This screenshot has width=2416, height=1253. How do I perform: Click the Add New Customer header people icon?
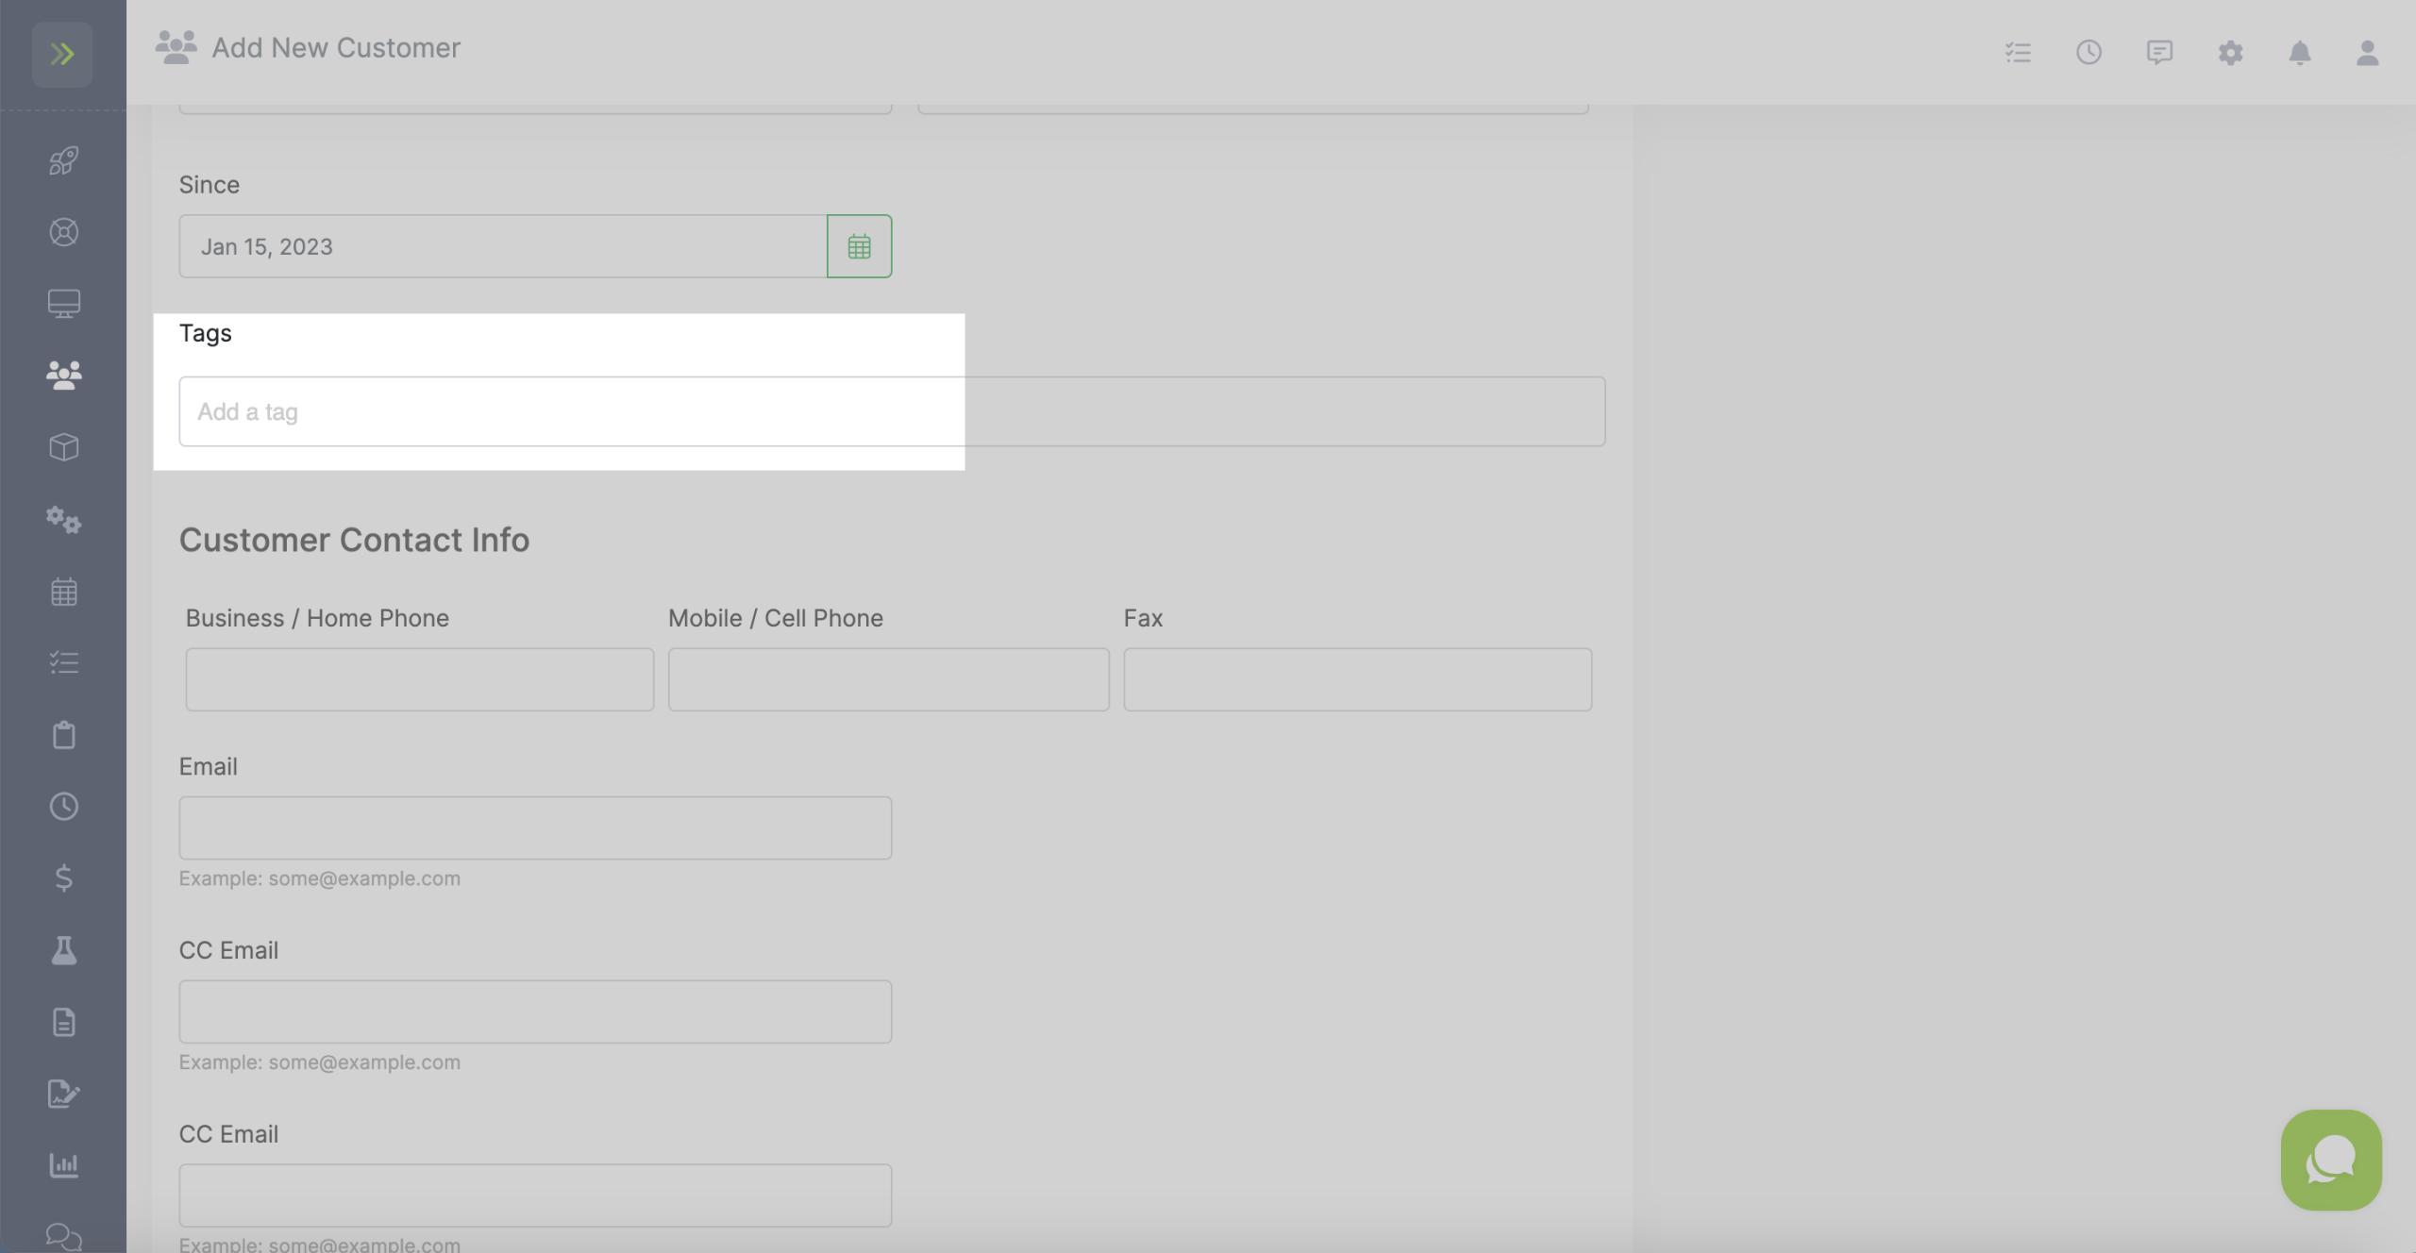pos(176,47)
